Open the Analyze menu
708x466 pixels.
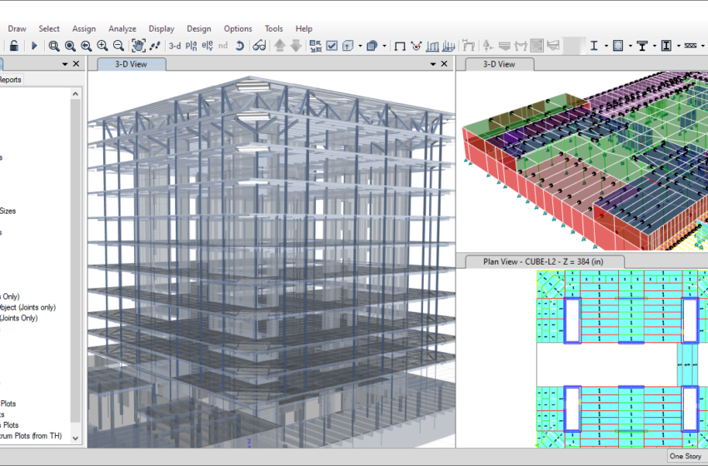[122, 28]
